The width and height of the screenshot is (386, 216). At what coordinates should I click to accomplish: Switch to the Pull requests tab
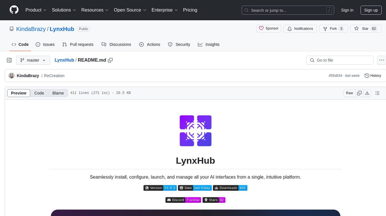point(78,44)
